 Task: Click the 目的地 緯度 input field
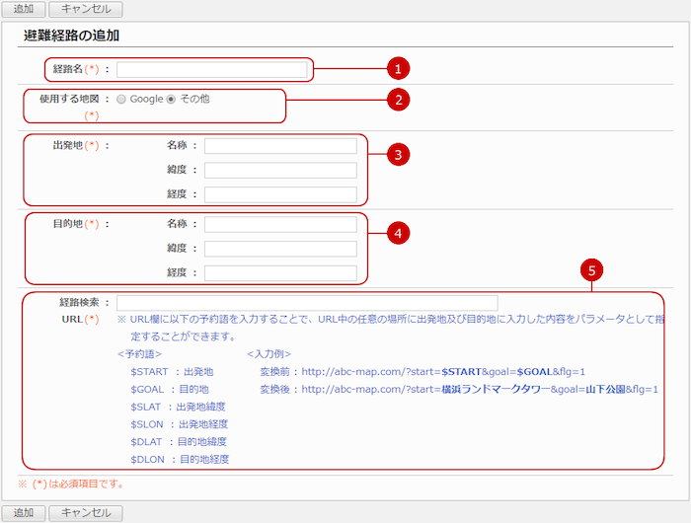[280, 249]
